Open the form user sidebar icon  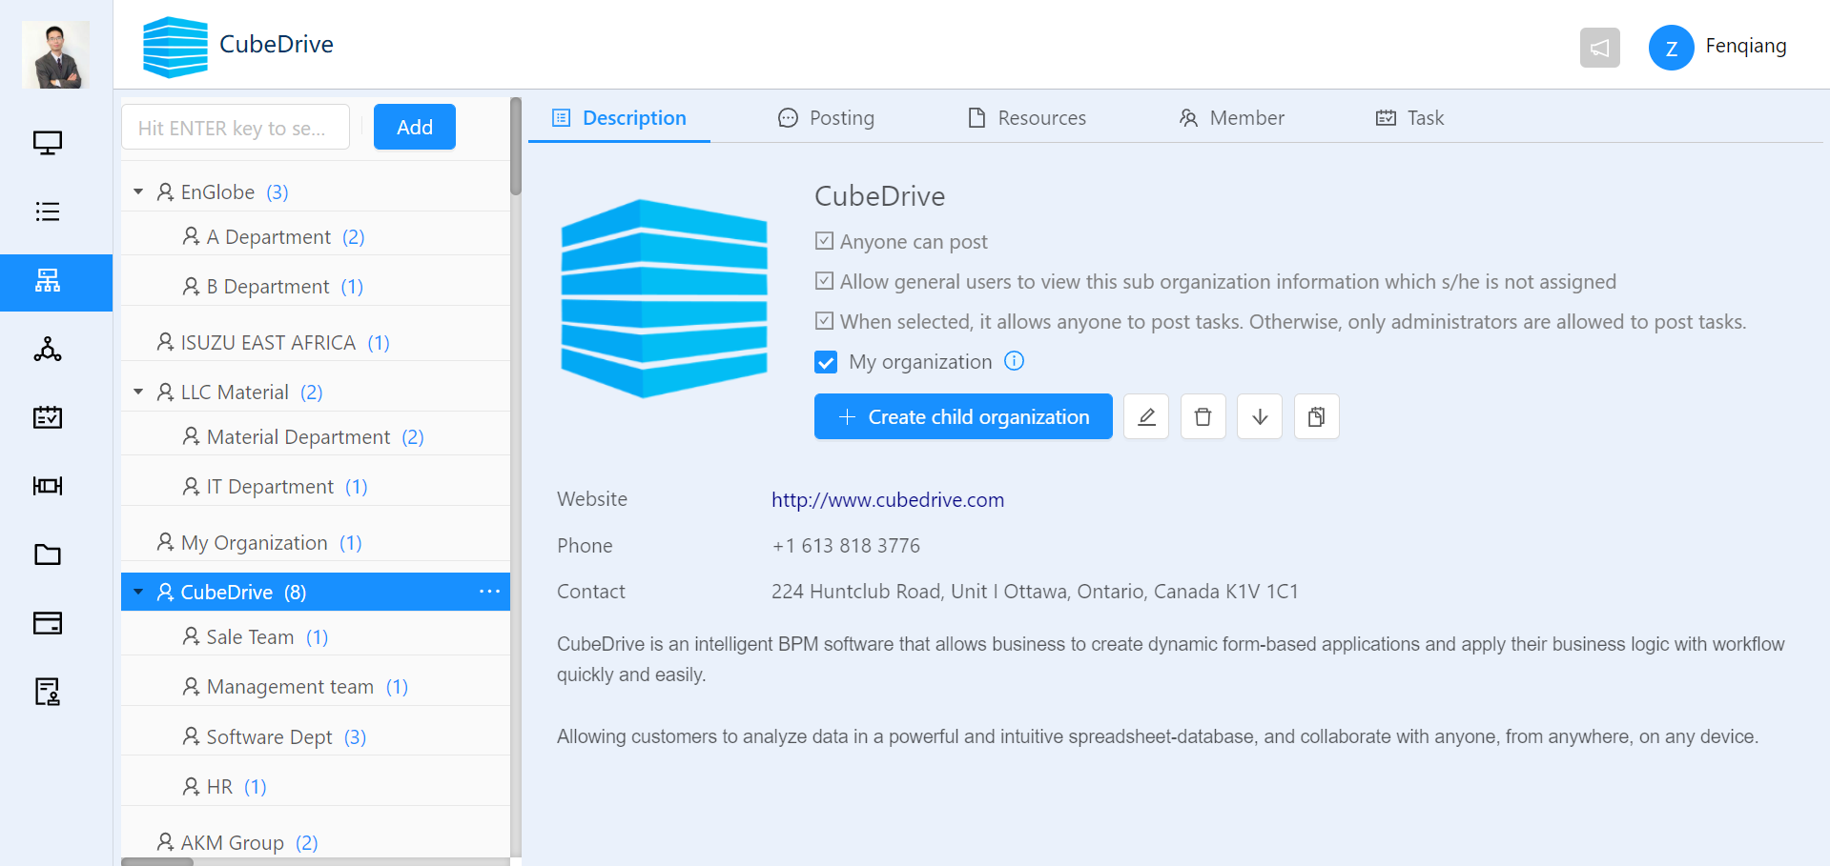point(48,692)
